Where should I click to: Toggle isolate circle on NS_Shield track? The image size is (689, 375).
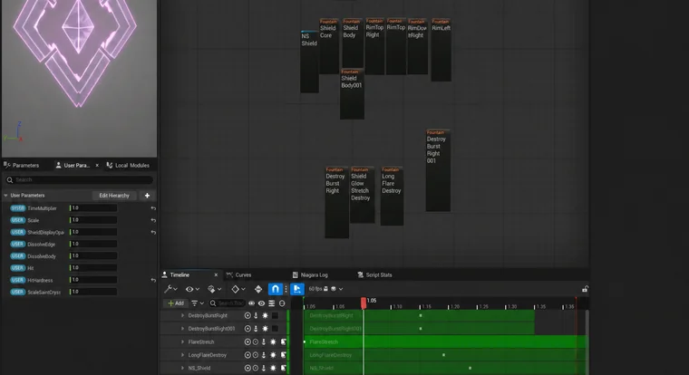click(x=247, y=368)
